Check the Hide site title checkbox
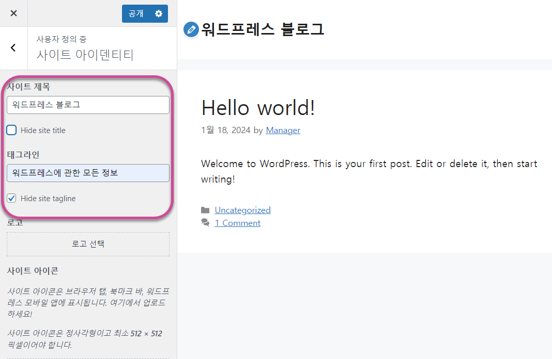The image size is (552, 359). tap(11, 130)
